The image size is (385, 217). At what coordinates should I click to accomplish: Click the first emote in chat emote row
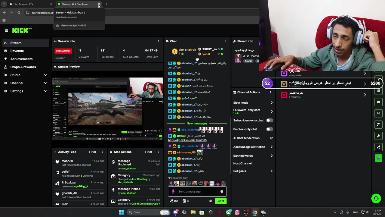(171, 183)
